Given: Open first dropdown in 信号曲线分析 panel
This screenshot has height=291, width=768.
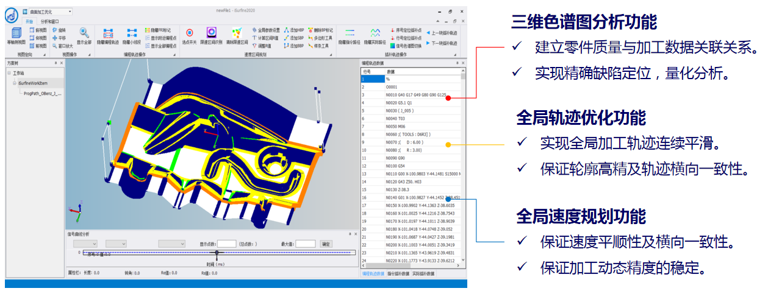Looking at the screenshot, I should [86, 244].
